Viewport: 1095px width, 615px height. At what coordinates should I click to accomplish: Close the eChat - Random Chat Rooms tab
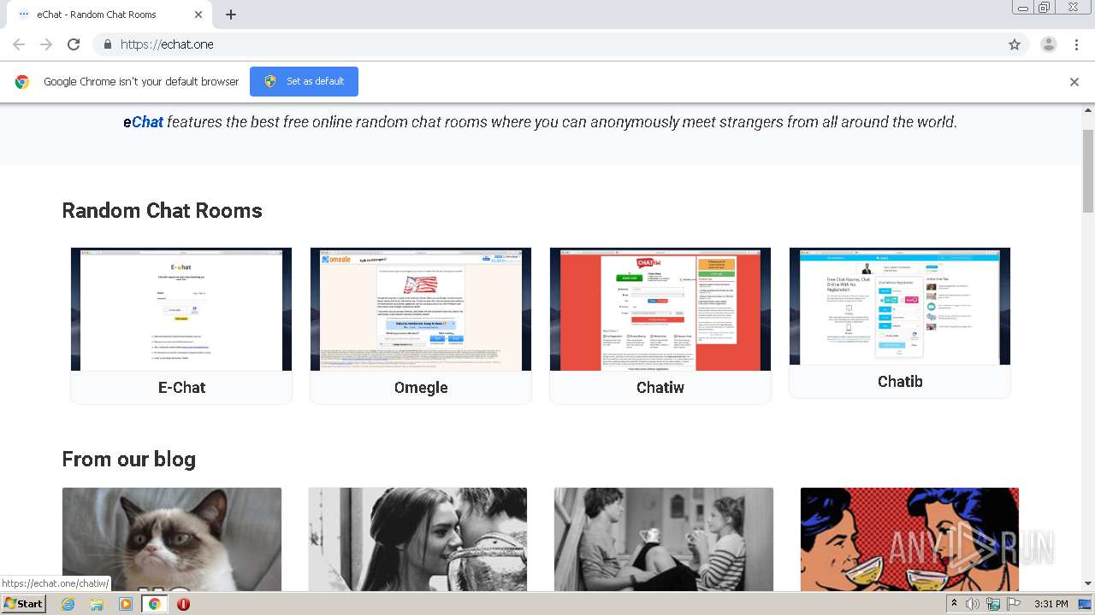[198, 15]
